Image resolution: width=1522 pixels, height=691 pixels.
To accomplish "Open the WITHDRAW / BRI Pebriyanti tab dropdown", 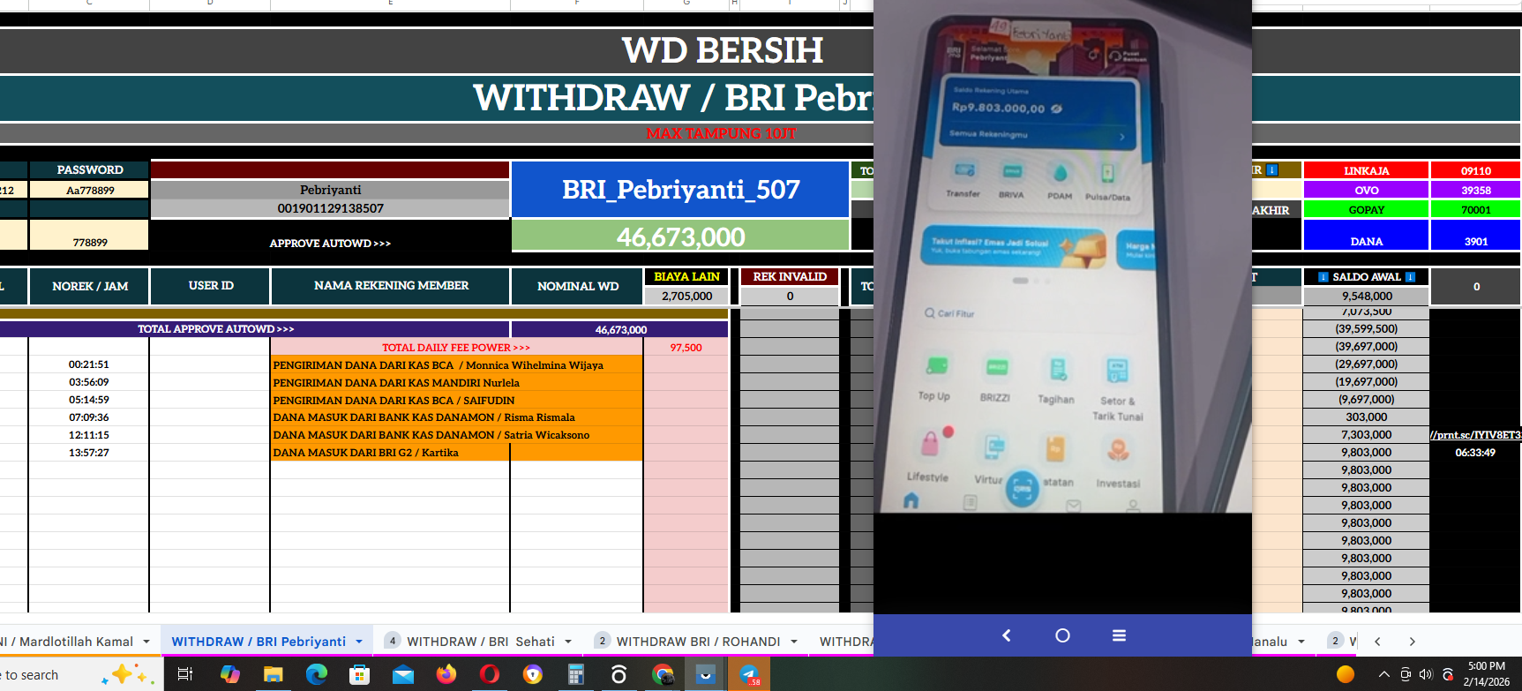I will [359, 642].
